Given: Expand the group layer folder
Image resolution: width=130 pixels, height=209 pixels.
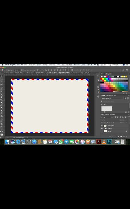Looking at the screenshot, I should click(x=104, y=129).
